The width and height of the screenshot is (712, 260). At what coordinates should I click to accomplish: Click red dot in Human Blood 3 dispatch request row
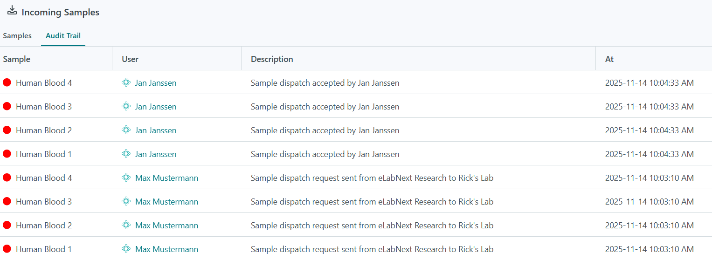[x=7, y=202]
